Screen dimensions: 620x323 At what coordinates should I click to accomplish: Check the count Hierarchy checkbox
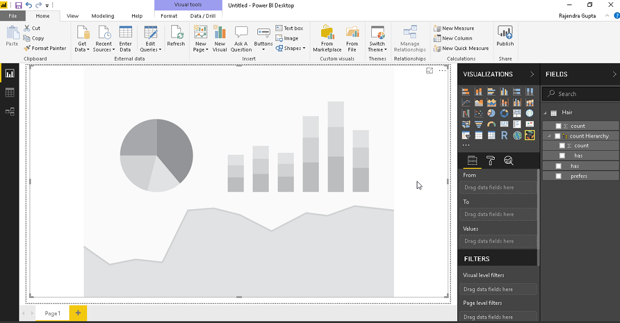[x=557, y=136]
